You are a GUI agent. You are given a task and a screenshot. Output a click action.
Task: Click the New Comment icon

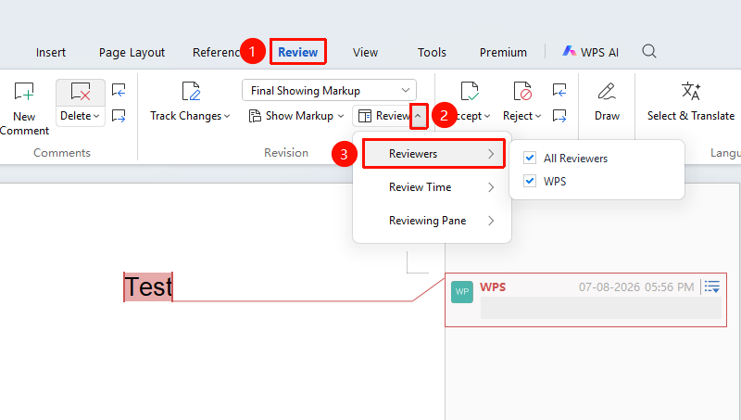(24, 91)
